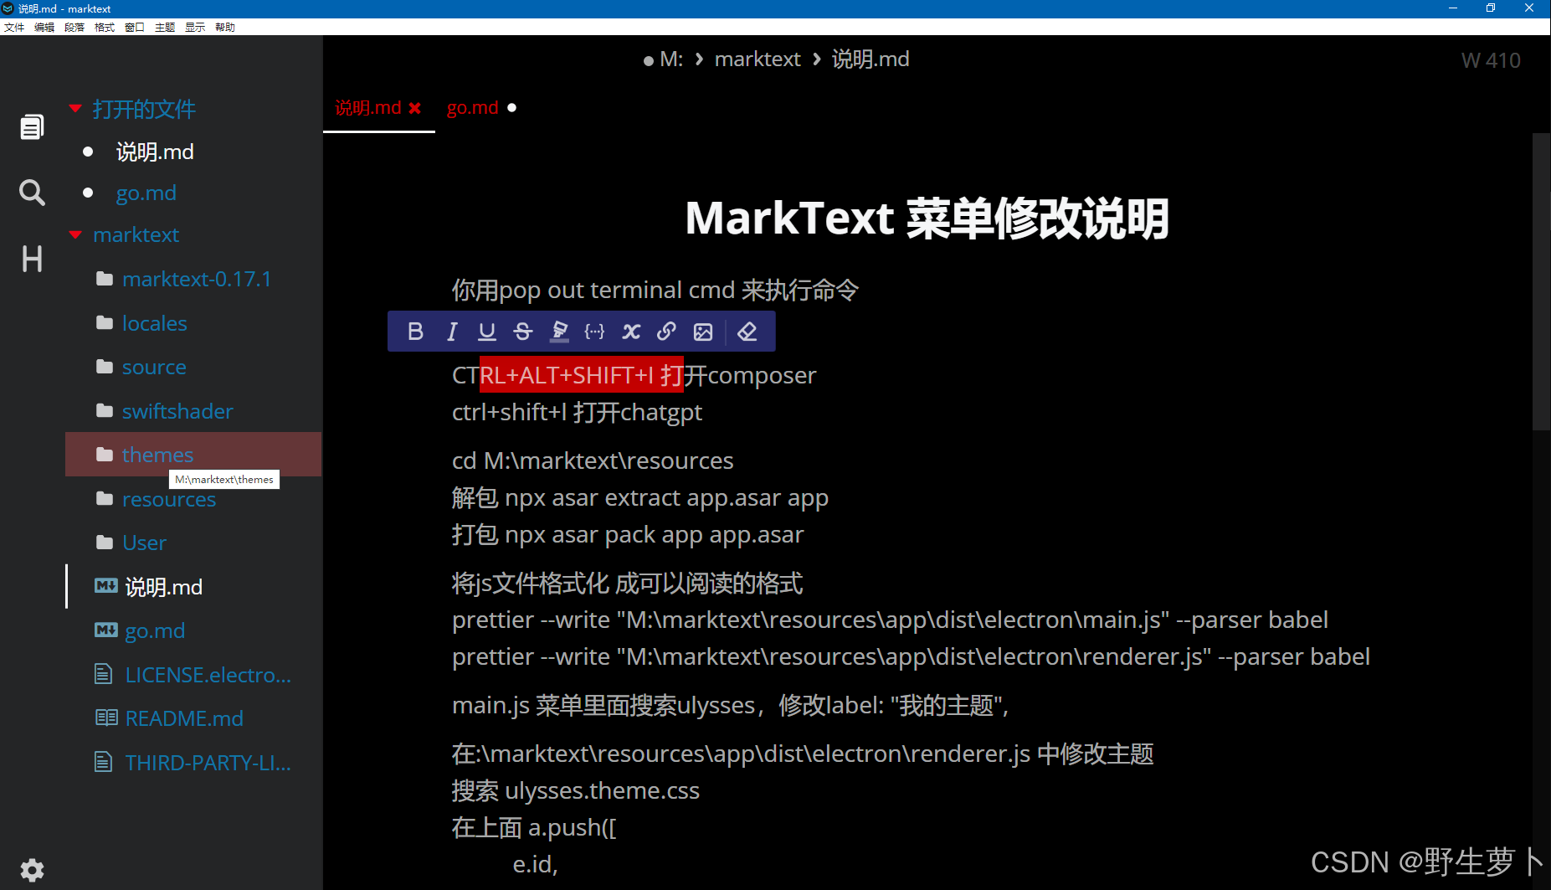The height and width of the screenshot is (890, 1551).
Task: Toggle bold formatting in the toolbar
Action: tap(415, 331)
